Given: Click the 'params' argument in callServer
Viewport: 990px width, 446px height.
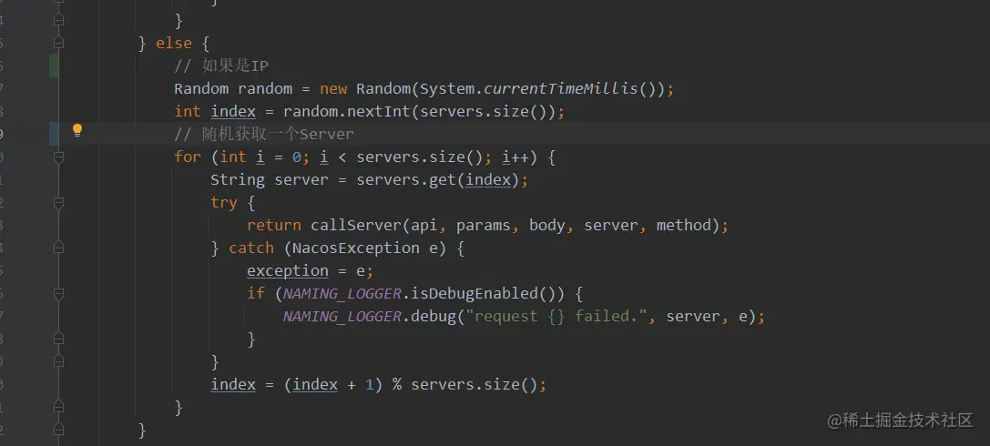Looking at the screenshot, I should [x=483, y=225].
